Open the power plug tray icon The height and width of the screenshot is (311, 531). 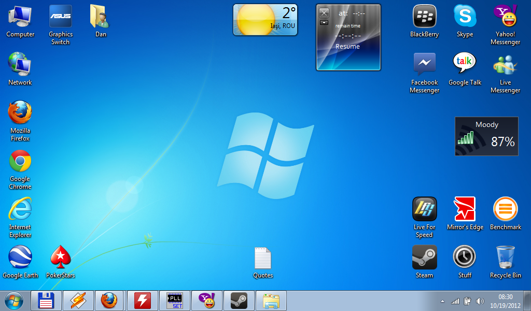(467, 301)
